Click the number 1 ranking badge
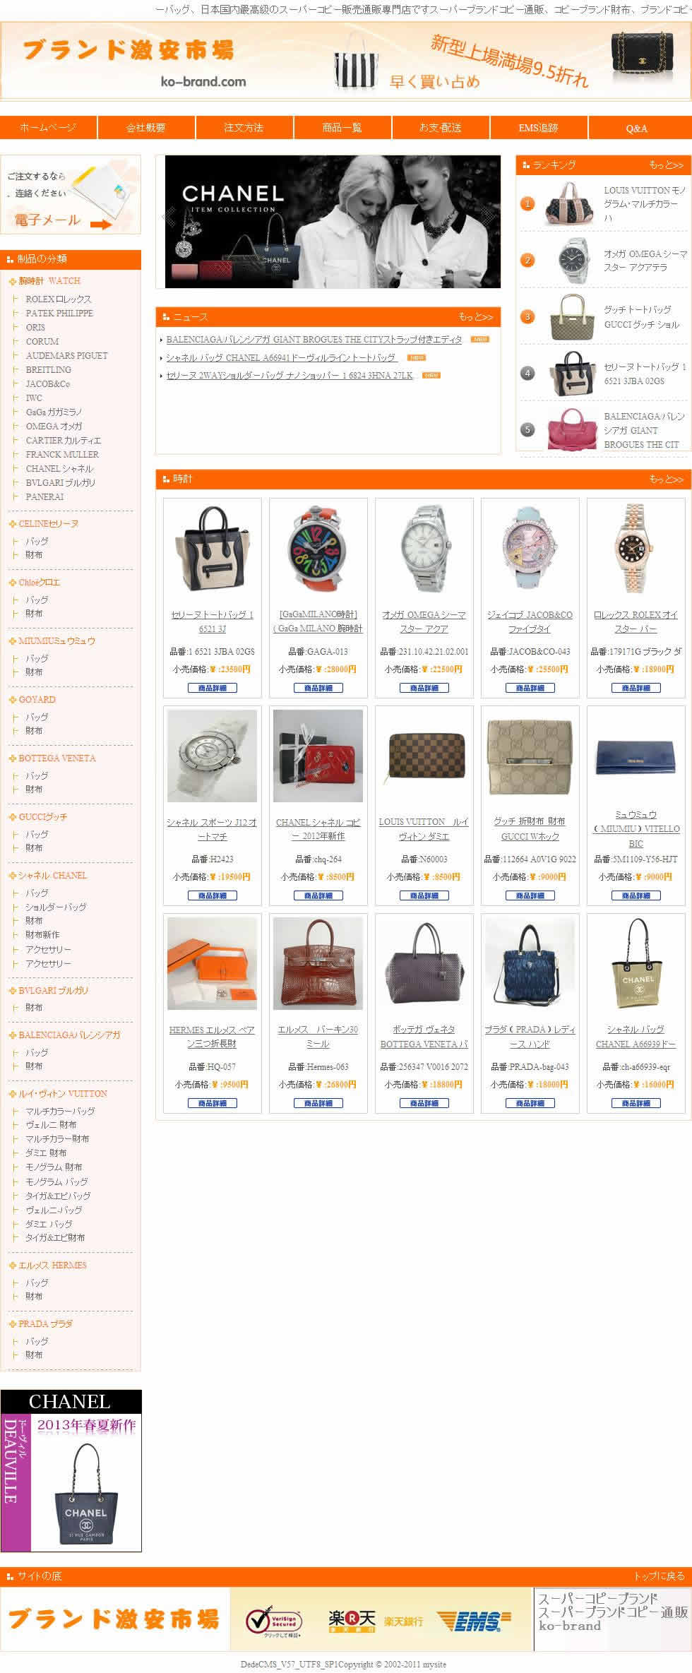Viewport: 692px width, 1673px height. coord(527,204)
